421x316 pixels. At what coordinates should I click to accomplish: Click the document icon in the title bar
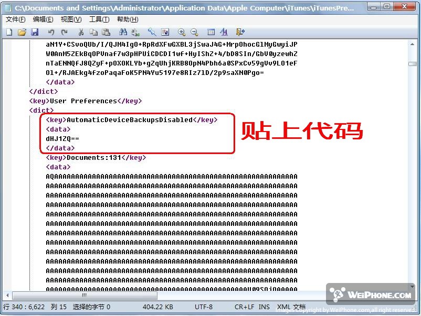tap(8, 8)
